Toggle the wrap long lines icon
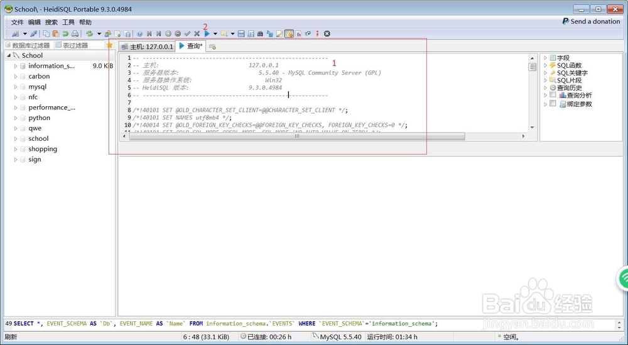Screen dimensions: 628x345 [308, 34]
